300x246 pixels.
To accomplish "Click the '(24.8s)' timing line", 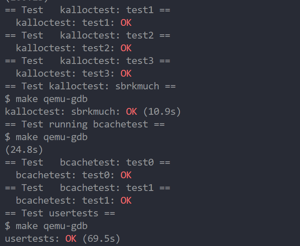I will (24, 150).
